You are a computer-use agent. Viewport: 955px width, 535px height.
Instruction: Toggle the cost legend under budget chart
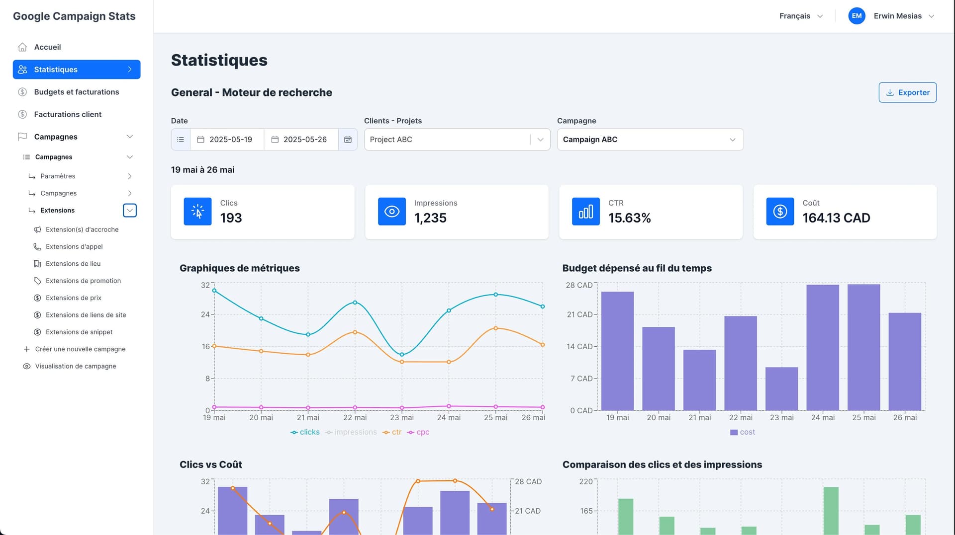click(x=742, y=432)
